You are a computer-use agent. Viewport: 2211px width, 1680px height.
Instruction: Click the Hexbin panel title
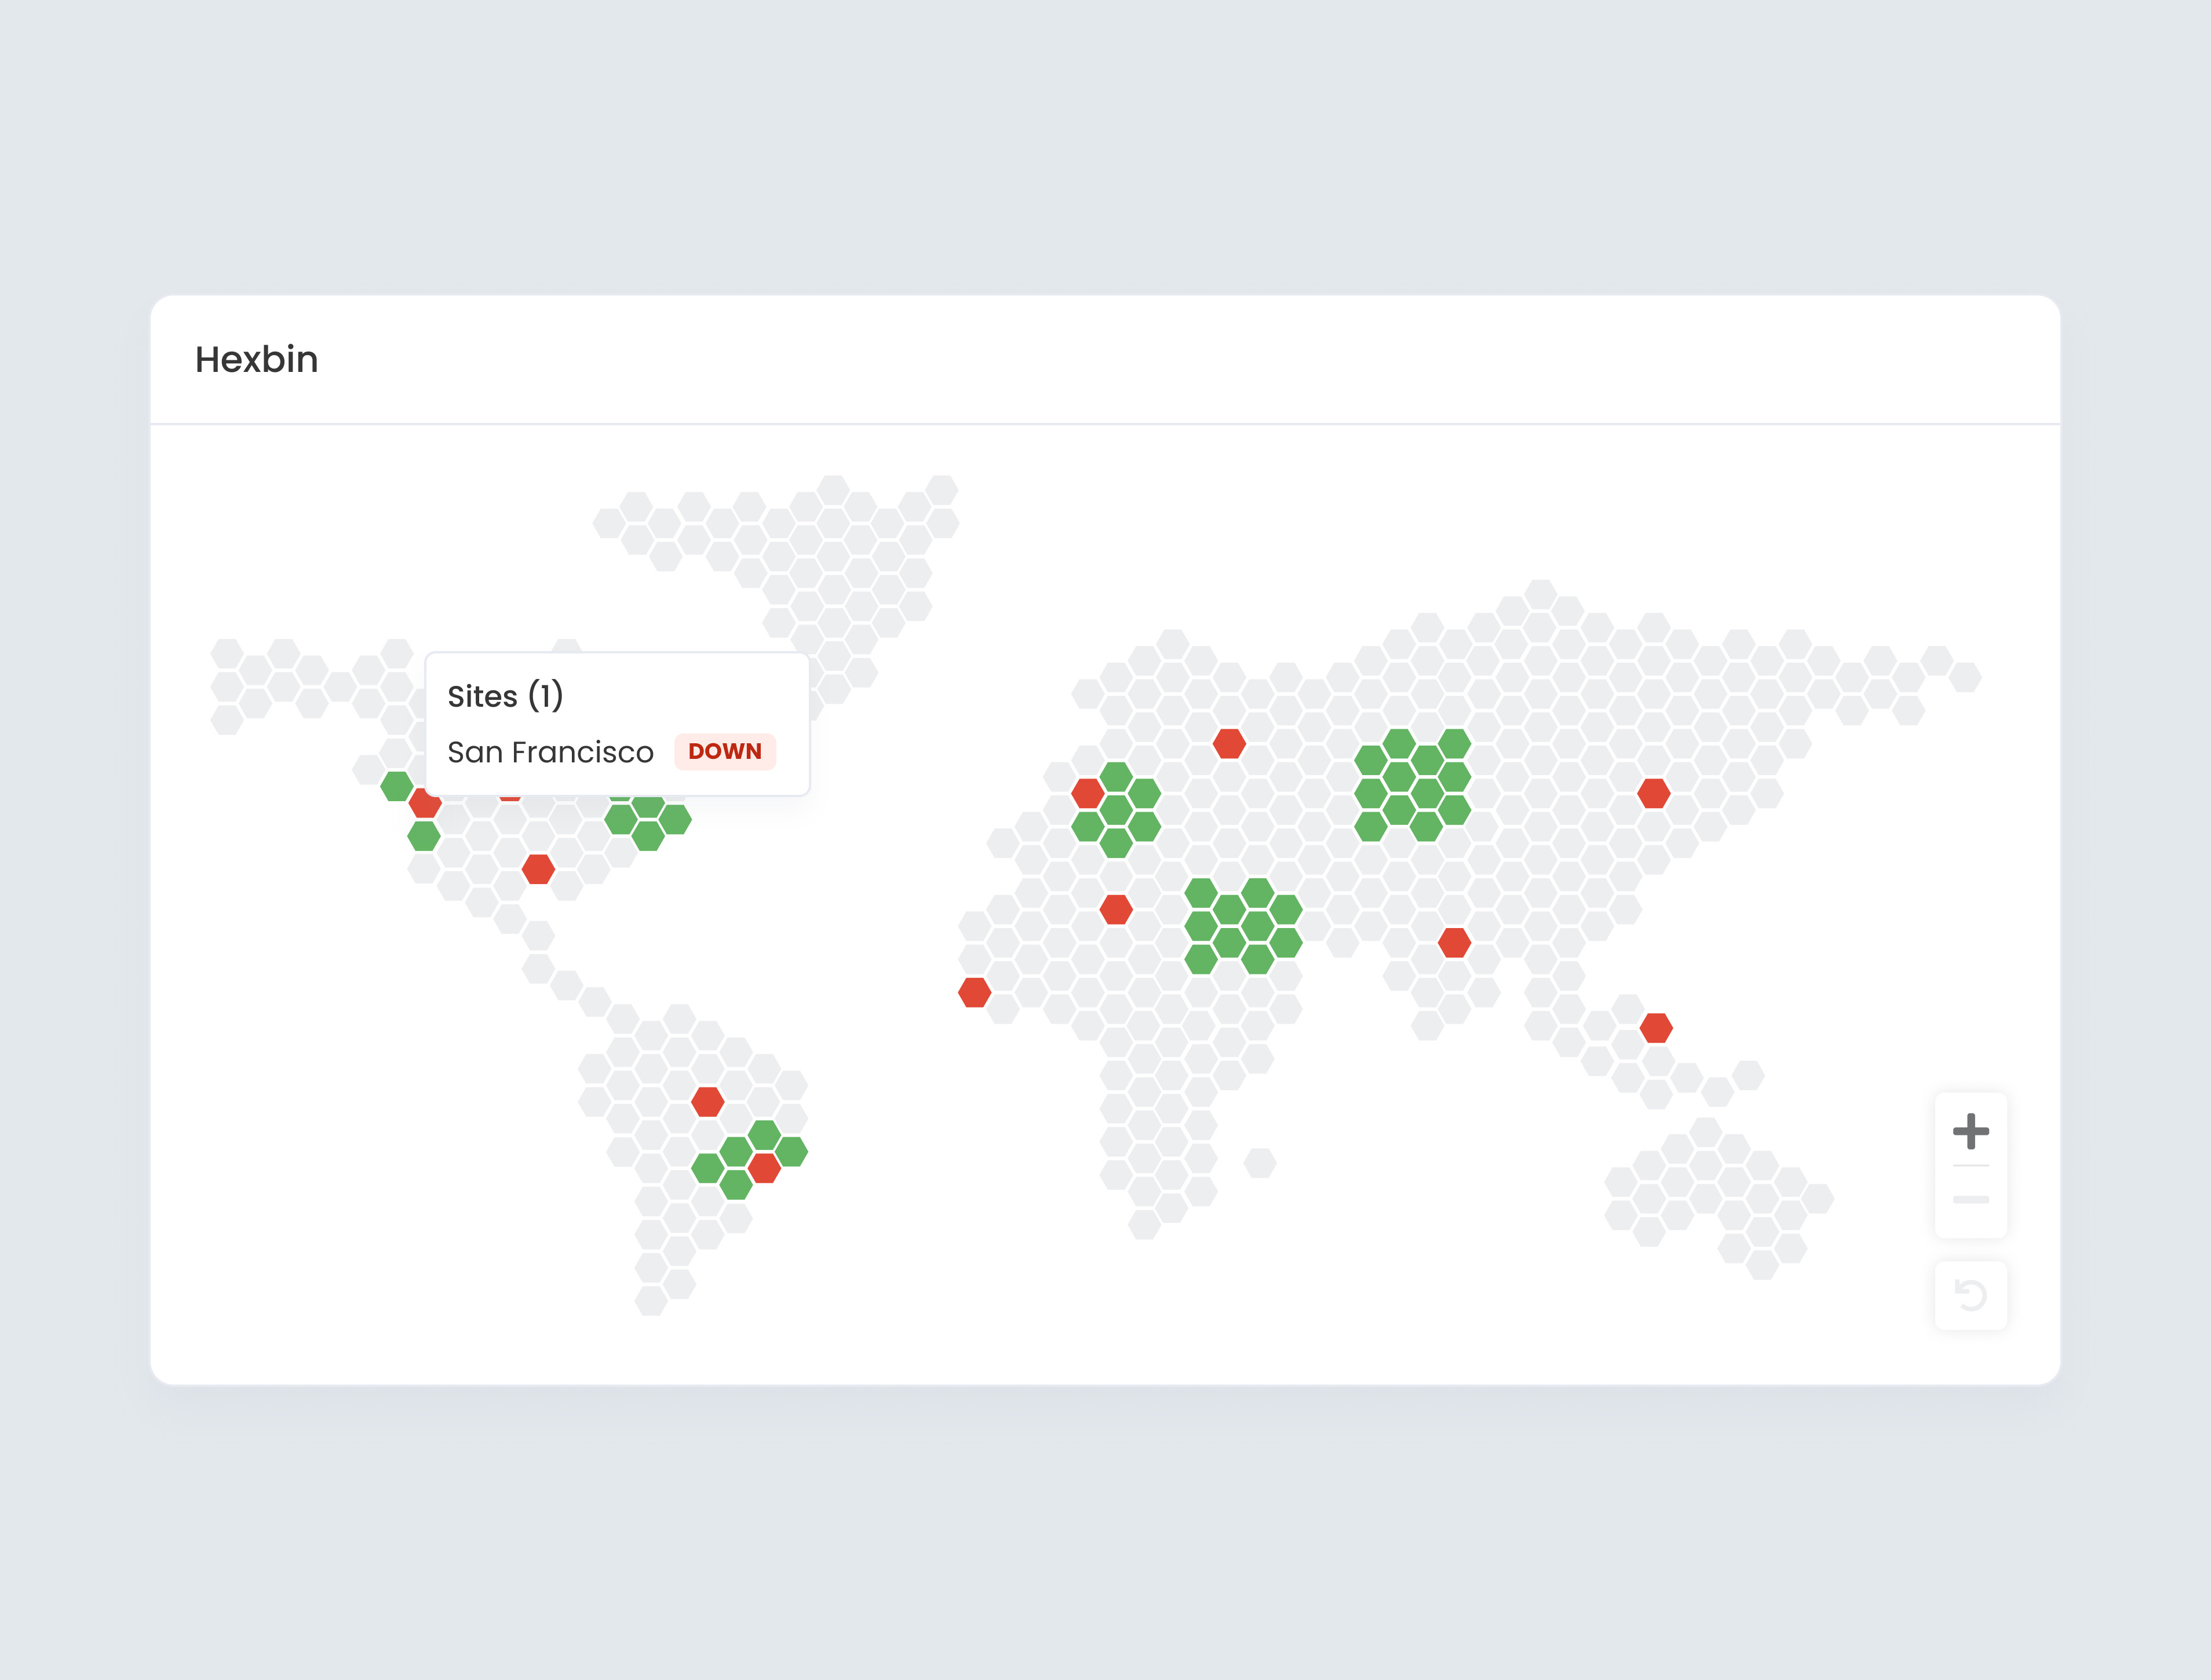[256, 360]
